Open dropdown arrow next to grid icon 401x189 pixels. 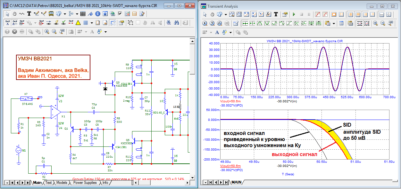(x=92, y=23)
